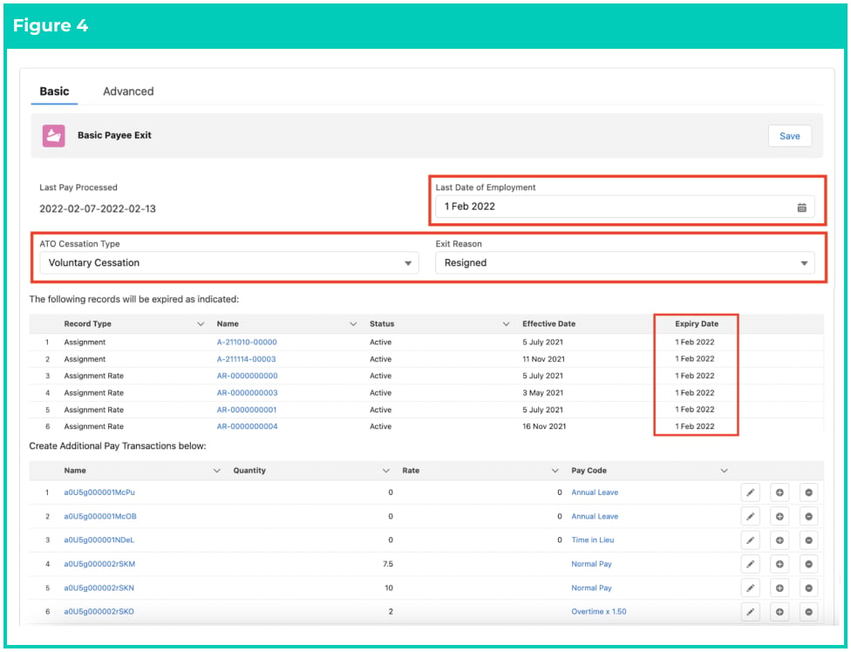This screenshot has width=851, height=652.
Task: Edit pay transaction a0U5g000002rSKN with the pencil icon
Action: pyautogui.click(x=750, y=588)
